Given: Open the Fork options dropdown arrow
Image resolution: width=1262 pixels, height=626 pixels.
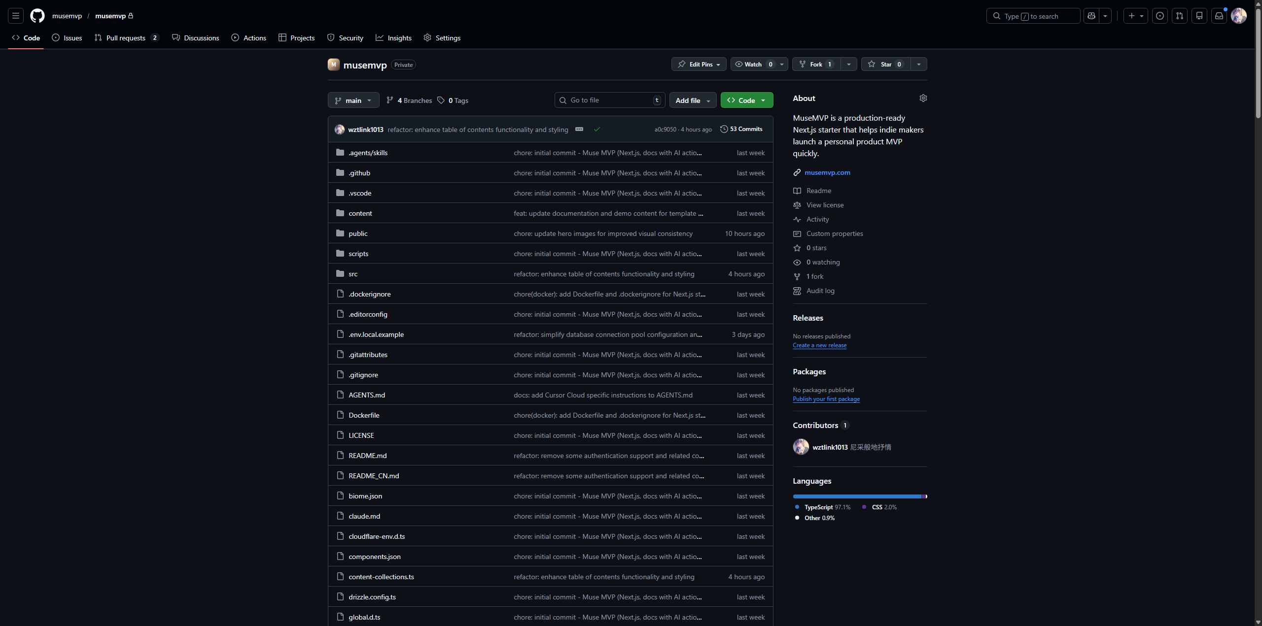Looking at the screenshot, I should pos(849,64).
